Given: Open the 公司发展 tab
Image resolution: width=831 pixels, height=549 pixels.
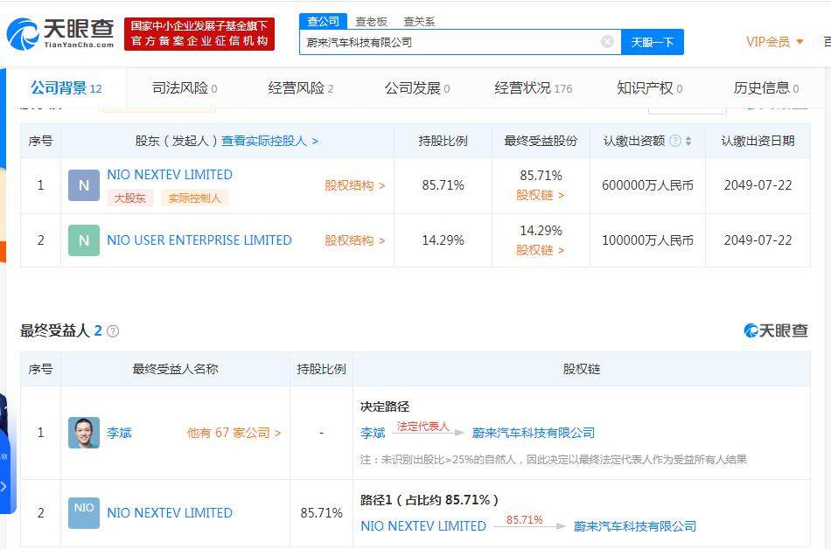Looking at the screenshot, I should pyautogui.click(x=417, y=88).
